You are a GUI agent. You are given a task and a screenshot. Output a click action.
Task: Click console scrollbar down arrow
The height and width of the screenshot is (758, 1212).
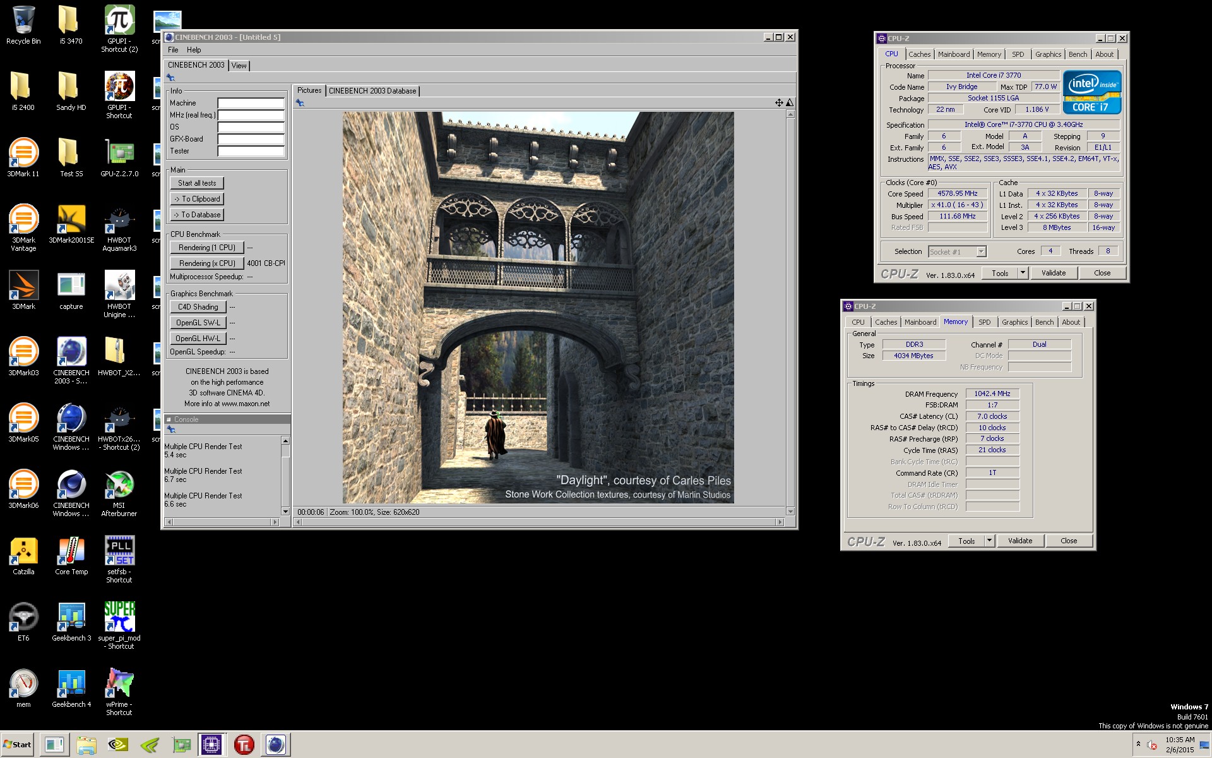(x=285, y=512)
